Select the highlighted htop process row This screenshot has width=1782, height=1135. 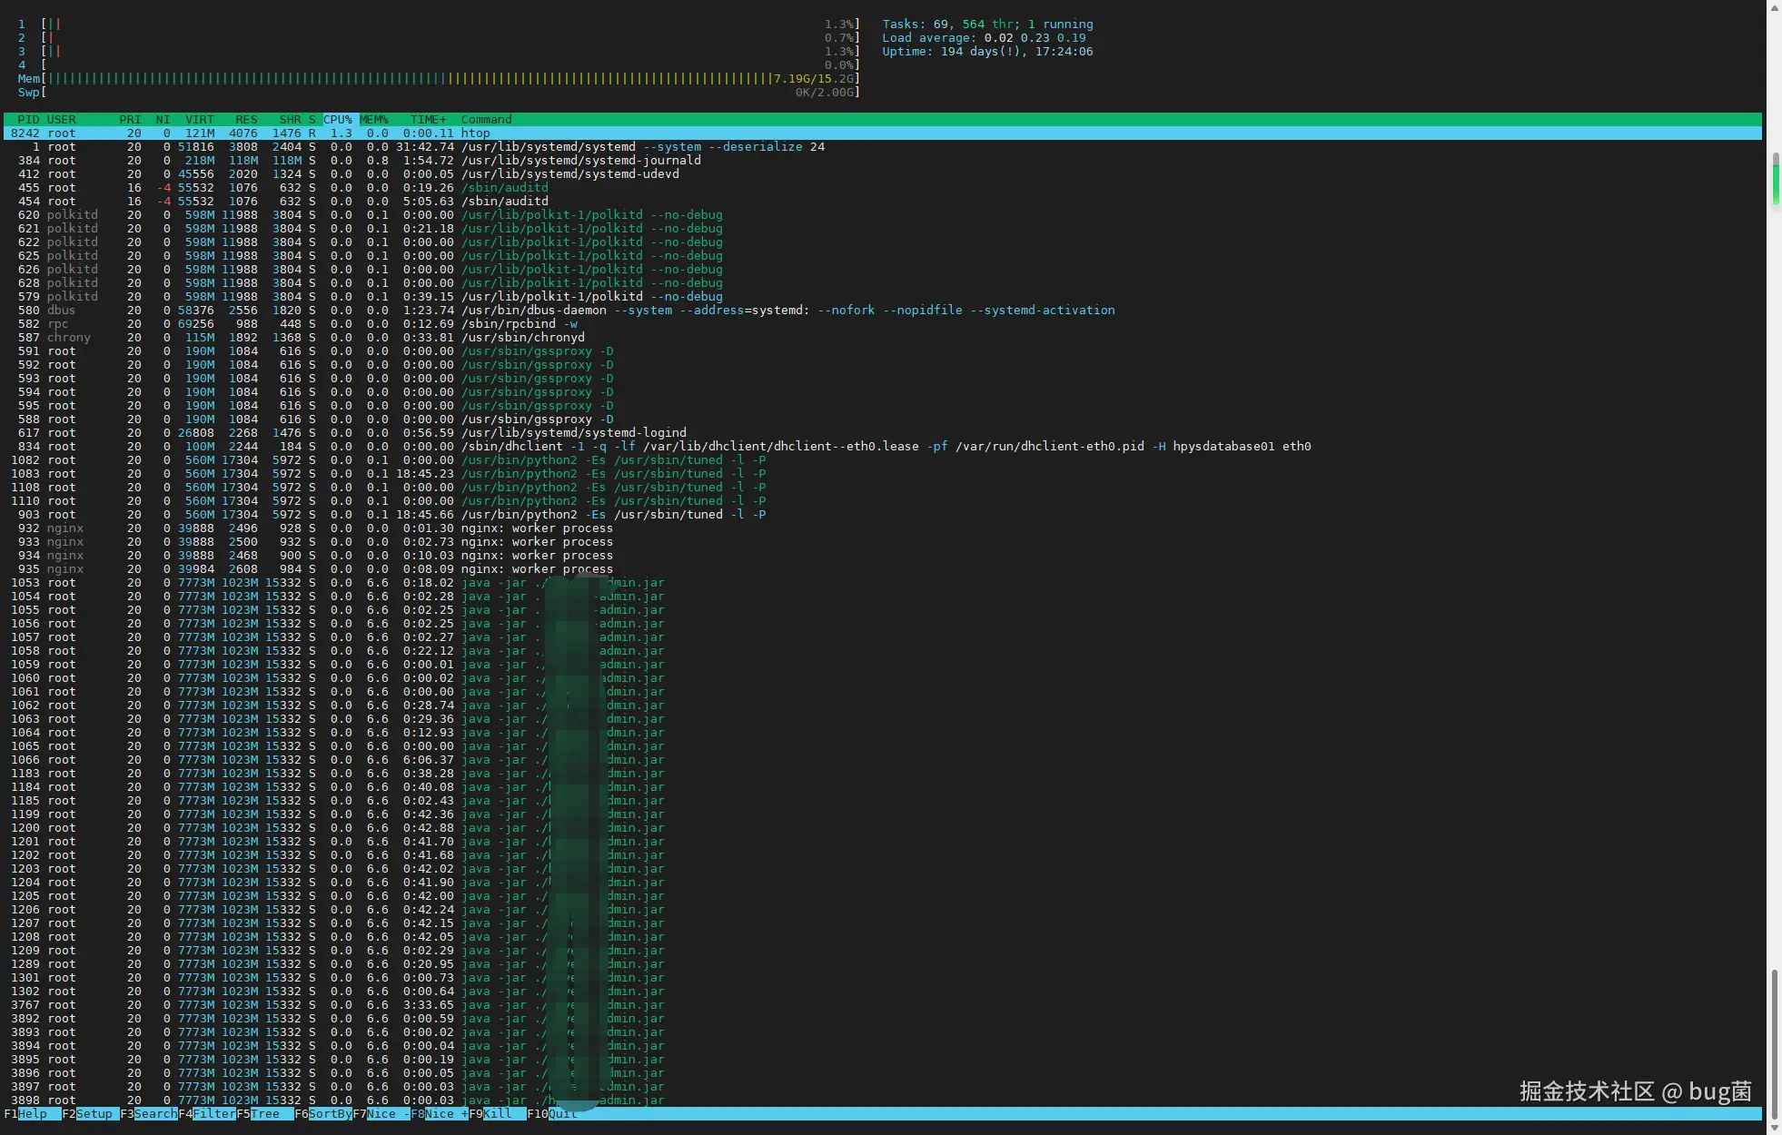coord(475,133)
